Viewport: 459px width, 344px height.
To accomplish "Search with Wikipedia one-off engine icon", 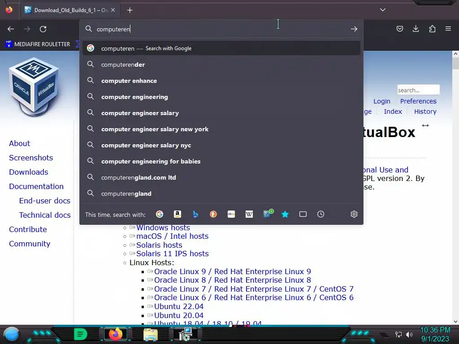I will (249, 215).
